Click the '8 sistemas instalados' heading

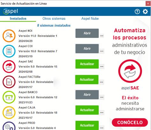(x=54, y=25)
